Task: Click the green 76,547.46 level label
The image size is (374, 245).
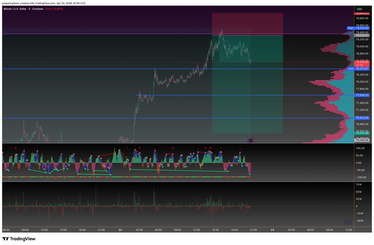Action: (362, 133)
